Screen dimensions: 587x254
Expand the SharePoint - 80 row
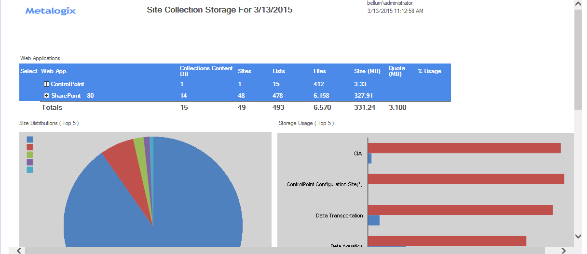point(47,96)
